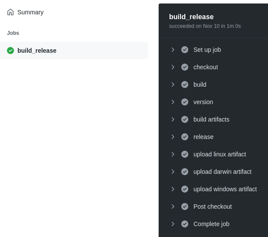Click 'succeeded on Nov 10 in 1m 0s' text
This screenshot has width=268, height=237.
(x=205, y=26)
